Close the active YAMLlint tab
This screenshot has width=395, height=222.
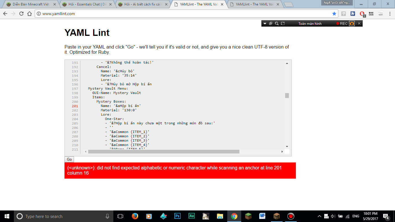click(222, 4)
